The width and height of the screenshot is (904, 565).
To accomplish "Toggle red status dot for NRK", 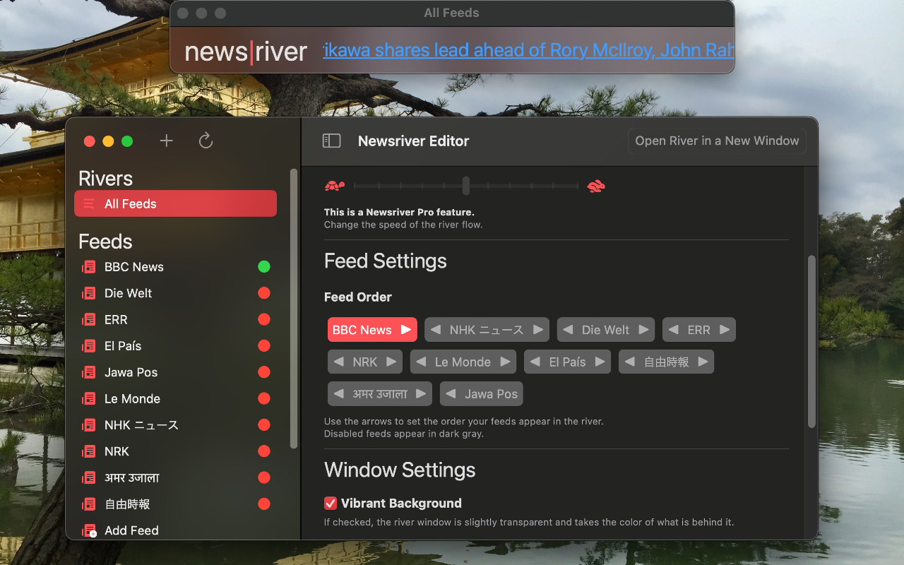I will click(264, 451).
